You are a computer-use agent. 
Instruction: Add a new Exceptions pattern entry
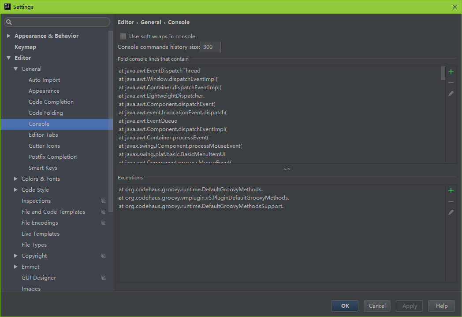tap(451, 190)
